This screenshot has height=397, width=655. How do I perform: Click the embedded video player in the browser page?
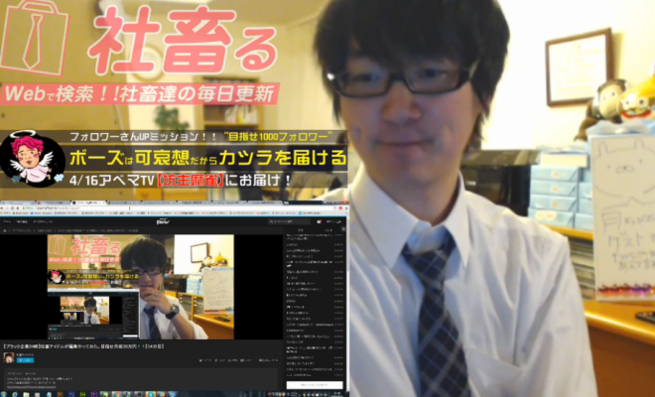click(140, 287)
